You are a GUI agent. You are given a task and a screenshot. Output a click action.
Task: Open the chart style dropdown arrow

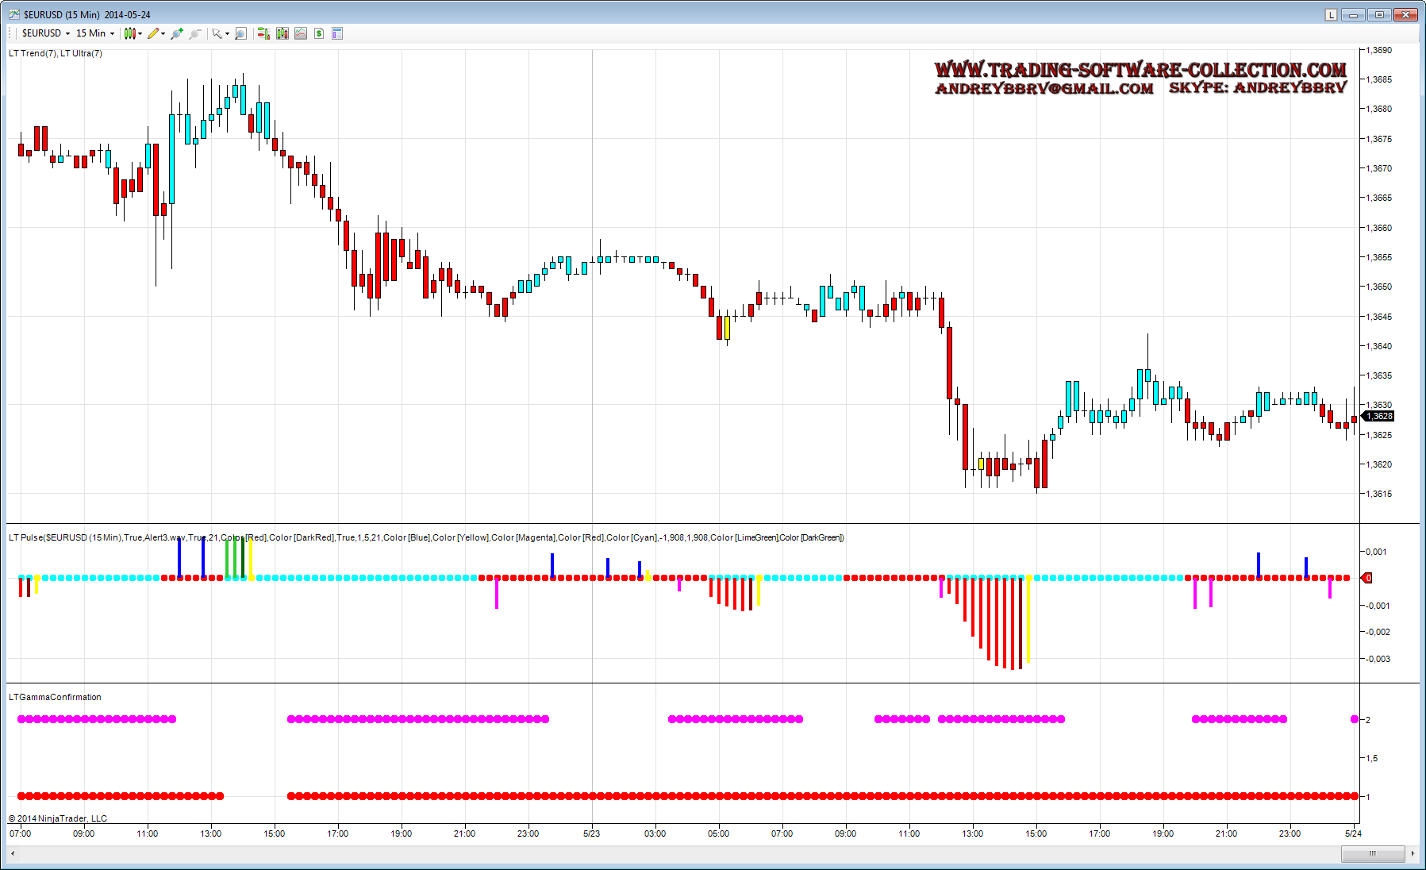point(140,33)
